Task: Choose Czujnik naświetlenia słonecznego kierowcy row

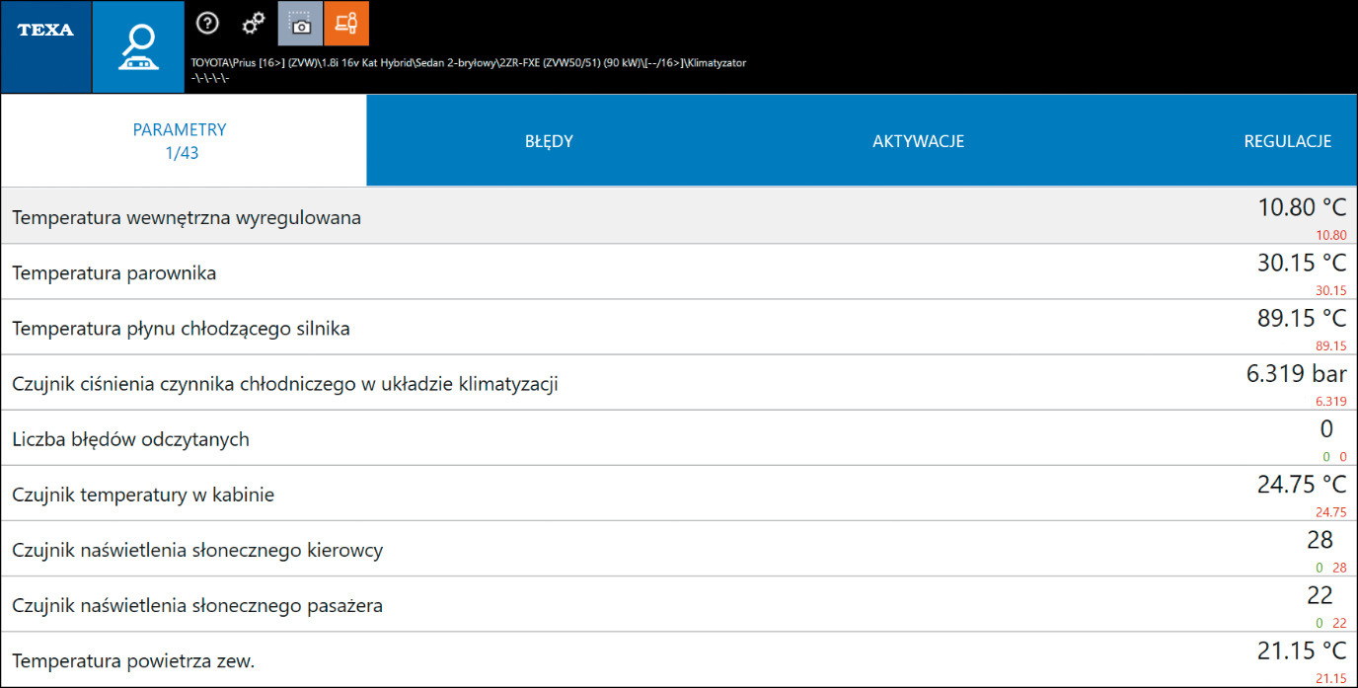Action: click(x=197, y=550)
